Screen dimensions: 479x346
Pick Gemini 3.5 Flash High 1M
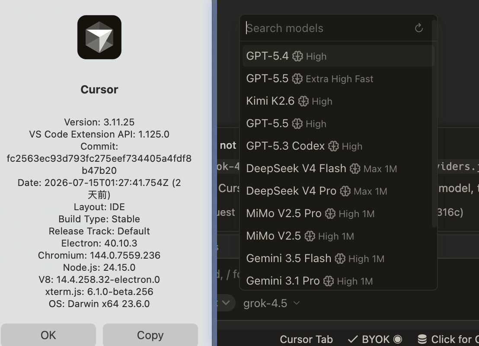(338, 259)
